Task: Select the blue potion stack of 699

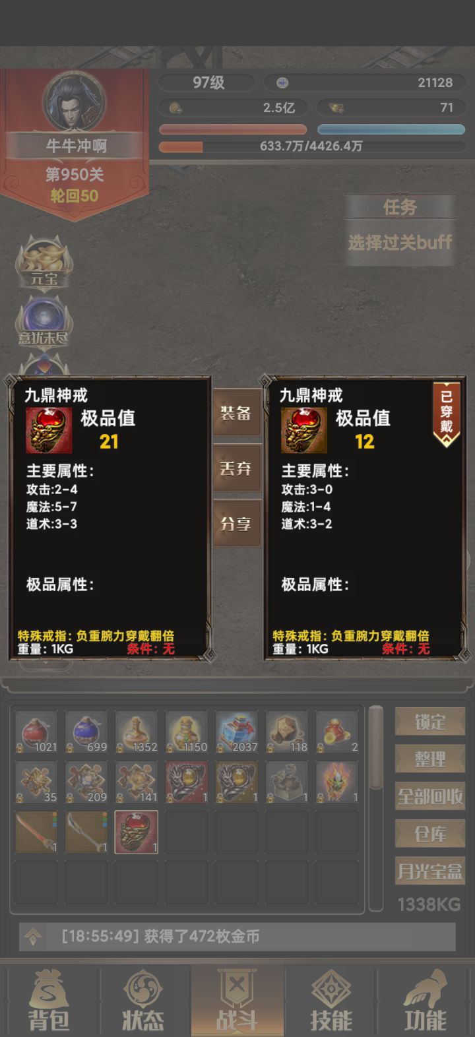Action: click(86, 732)
